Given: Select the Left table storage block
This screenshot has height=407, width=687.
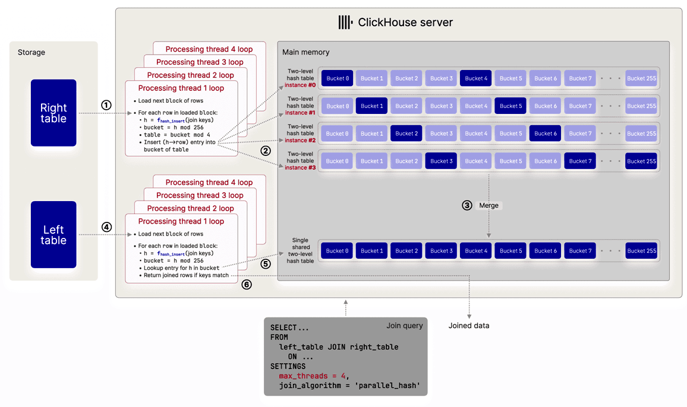Looking at the screenshot, I should pyautogui.click(x=53, y=234).
